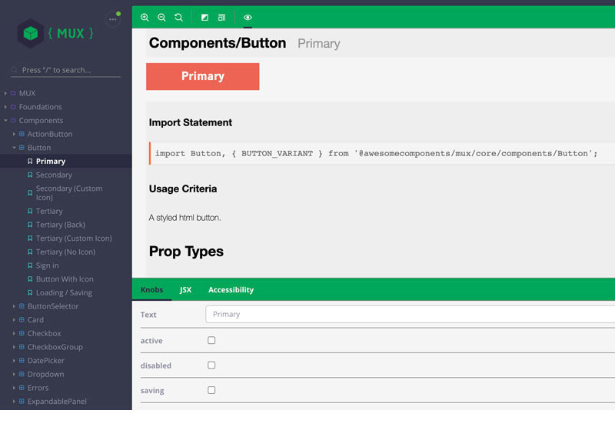Expand the Errors component

tap(38, 388)
